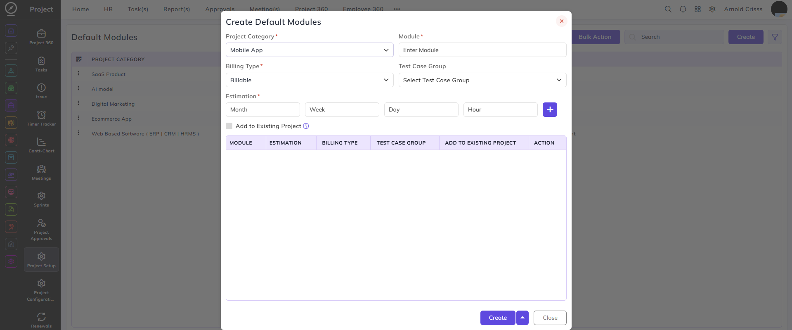The height and width of the screenshot is (330, 792).
Task: Open Meetings sidebar icon
Action: coord(41,169)
